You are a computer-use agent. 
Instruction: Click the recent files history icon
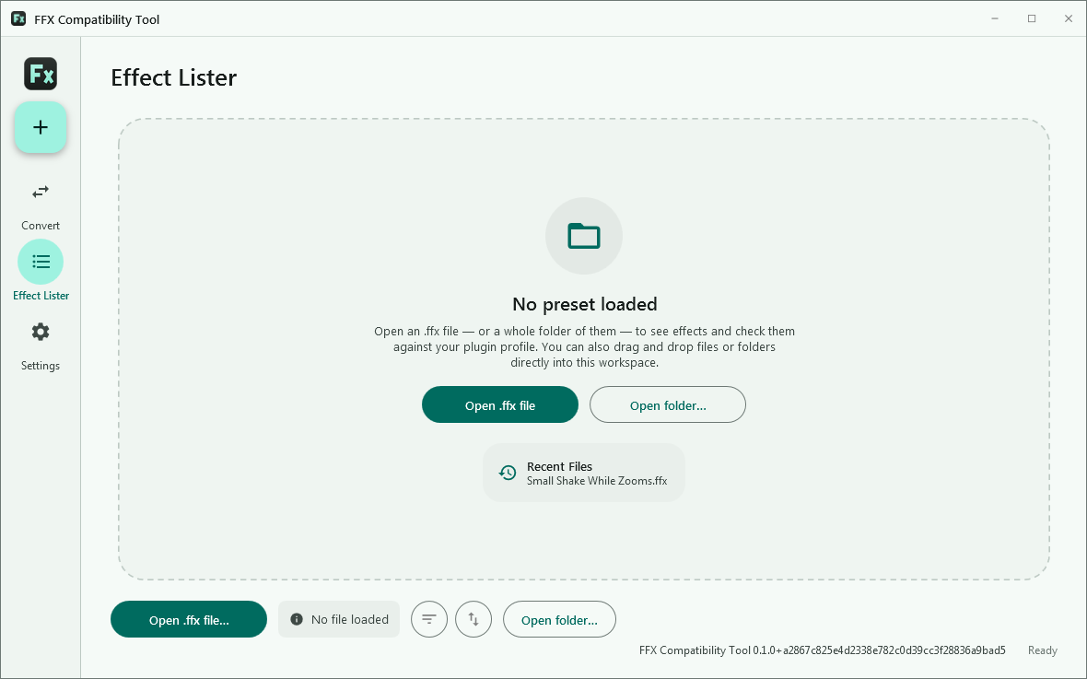508,473
